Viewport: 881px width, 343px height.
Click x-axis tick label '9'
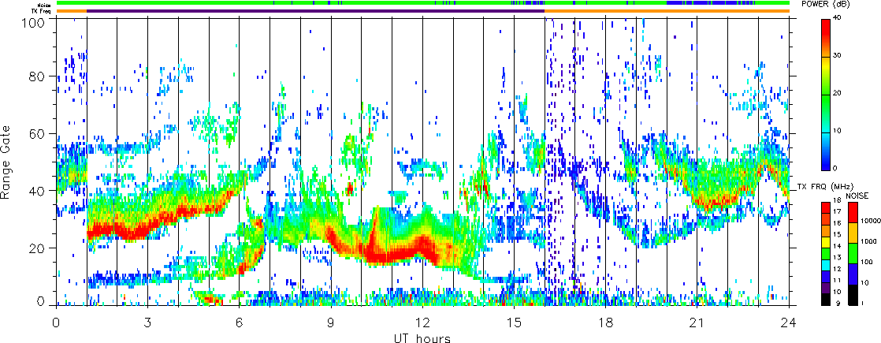pyautogui.click(x=331, y=322)
